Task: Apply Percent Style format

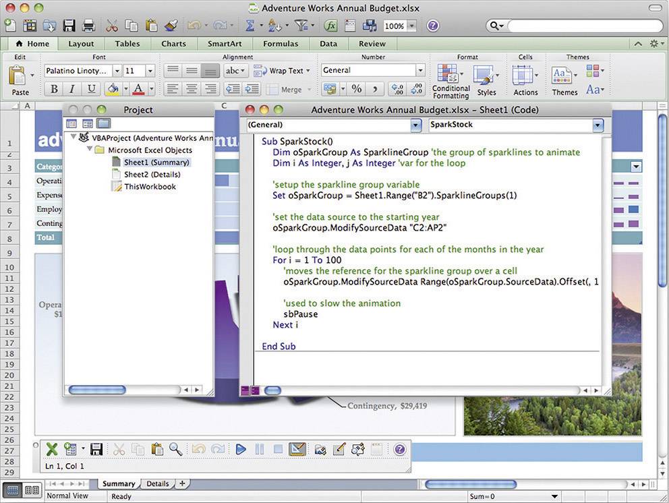Action: [357, 89]
